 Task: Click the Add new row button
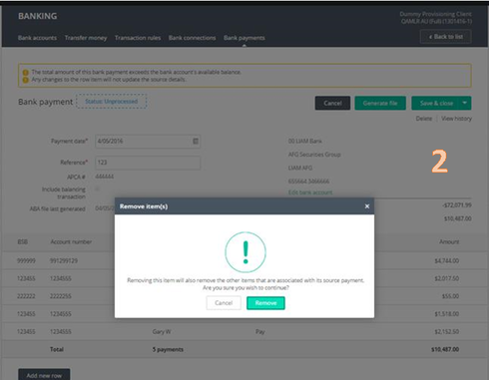(44, 375)
